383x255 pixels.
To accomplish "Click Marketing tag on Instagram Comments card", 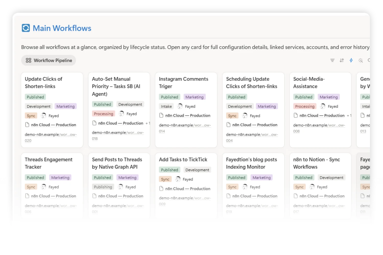I will [195, 97].
